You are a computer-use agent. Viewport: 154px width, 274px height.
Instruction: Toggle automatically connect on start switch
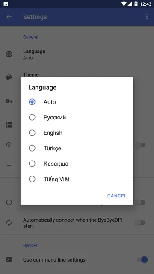141,223
